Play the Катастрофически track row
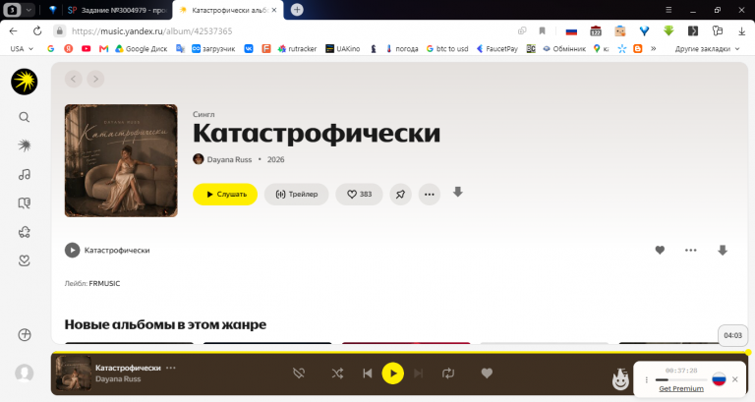755x402 pixels. point(72,251)
